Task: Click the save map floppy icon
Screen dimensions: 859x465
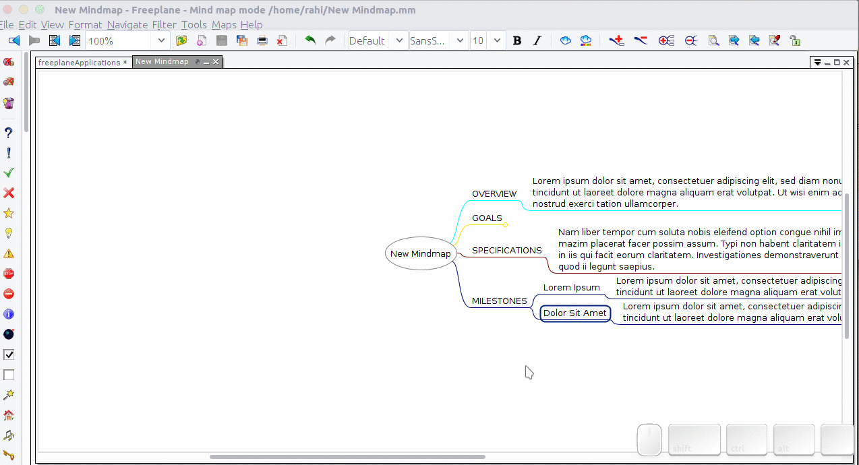Action: coord(222,40)
